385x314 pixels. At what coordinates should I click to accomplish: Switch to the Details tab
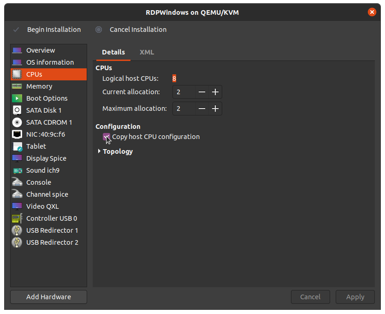pyautogui.click(x=113, y=52)
